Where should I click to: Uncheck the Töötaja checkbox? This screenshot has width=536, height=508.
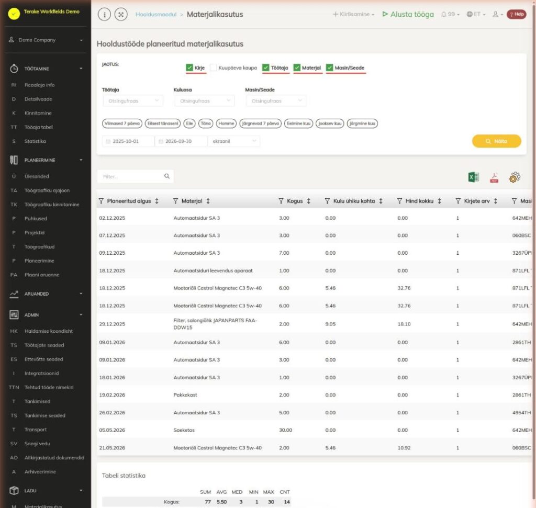click(x=265, y=67)
